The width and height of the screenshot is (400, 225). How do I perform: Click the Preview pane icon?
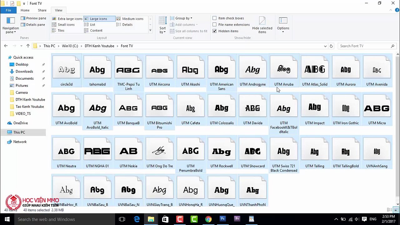pos(23,18)
